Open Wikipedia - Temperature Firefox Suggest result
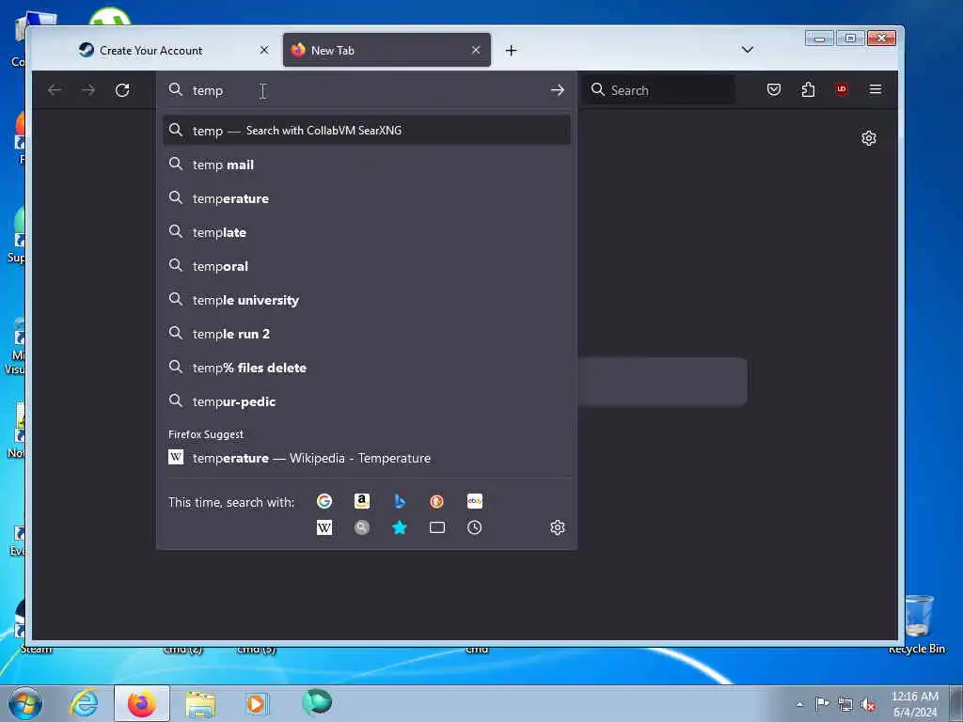 pos(366,458)
